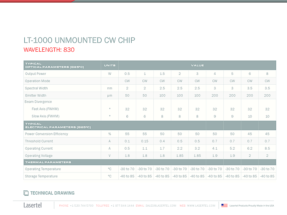
Task: Open the www.lasertel.com web link
Action: [201, 206]
